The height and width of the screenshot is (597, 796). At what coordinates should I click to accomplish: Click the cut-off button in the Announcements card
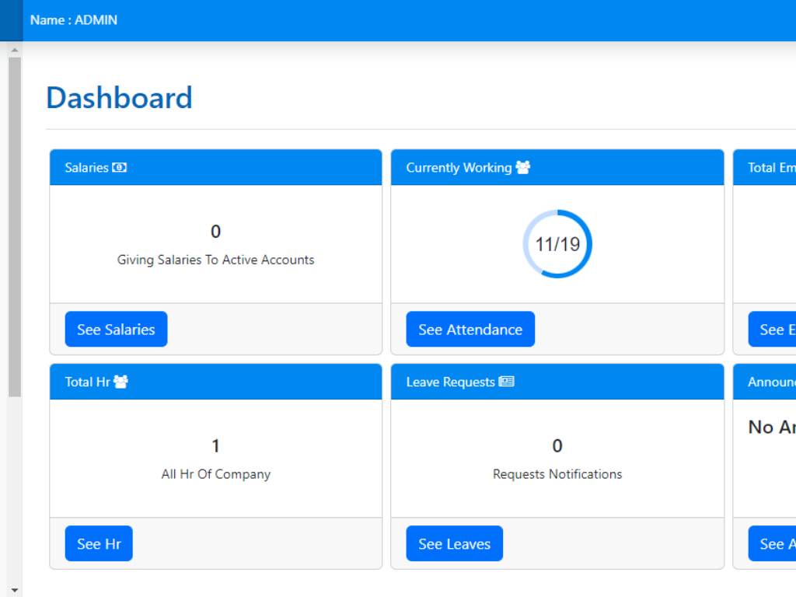pyautogui.click(x=772, y=544)
